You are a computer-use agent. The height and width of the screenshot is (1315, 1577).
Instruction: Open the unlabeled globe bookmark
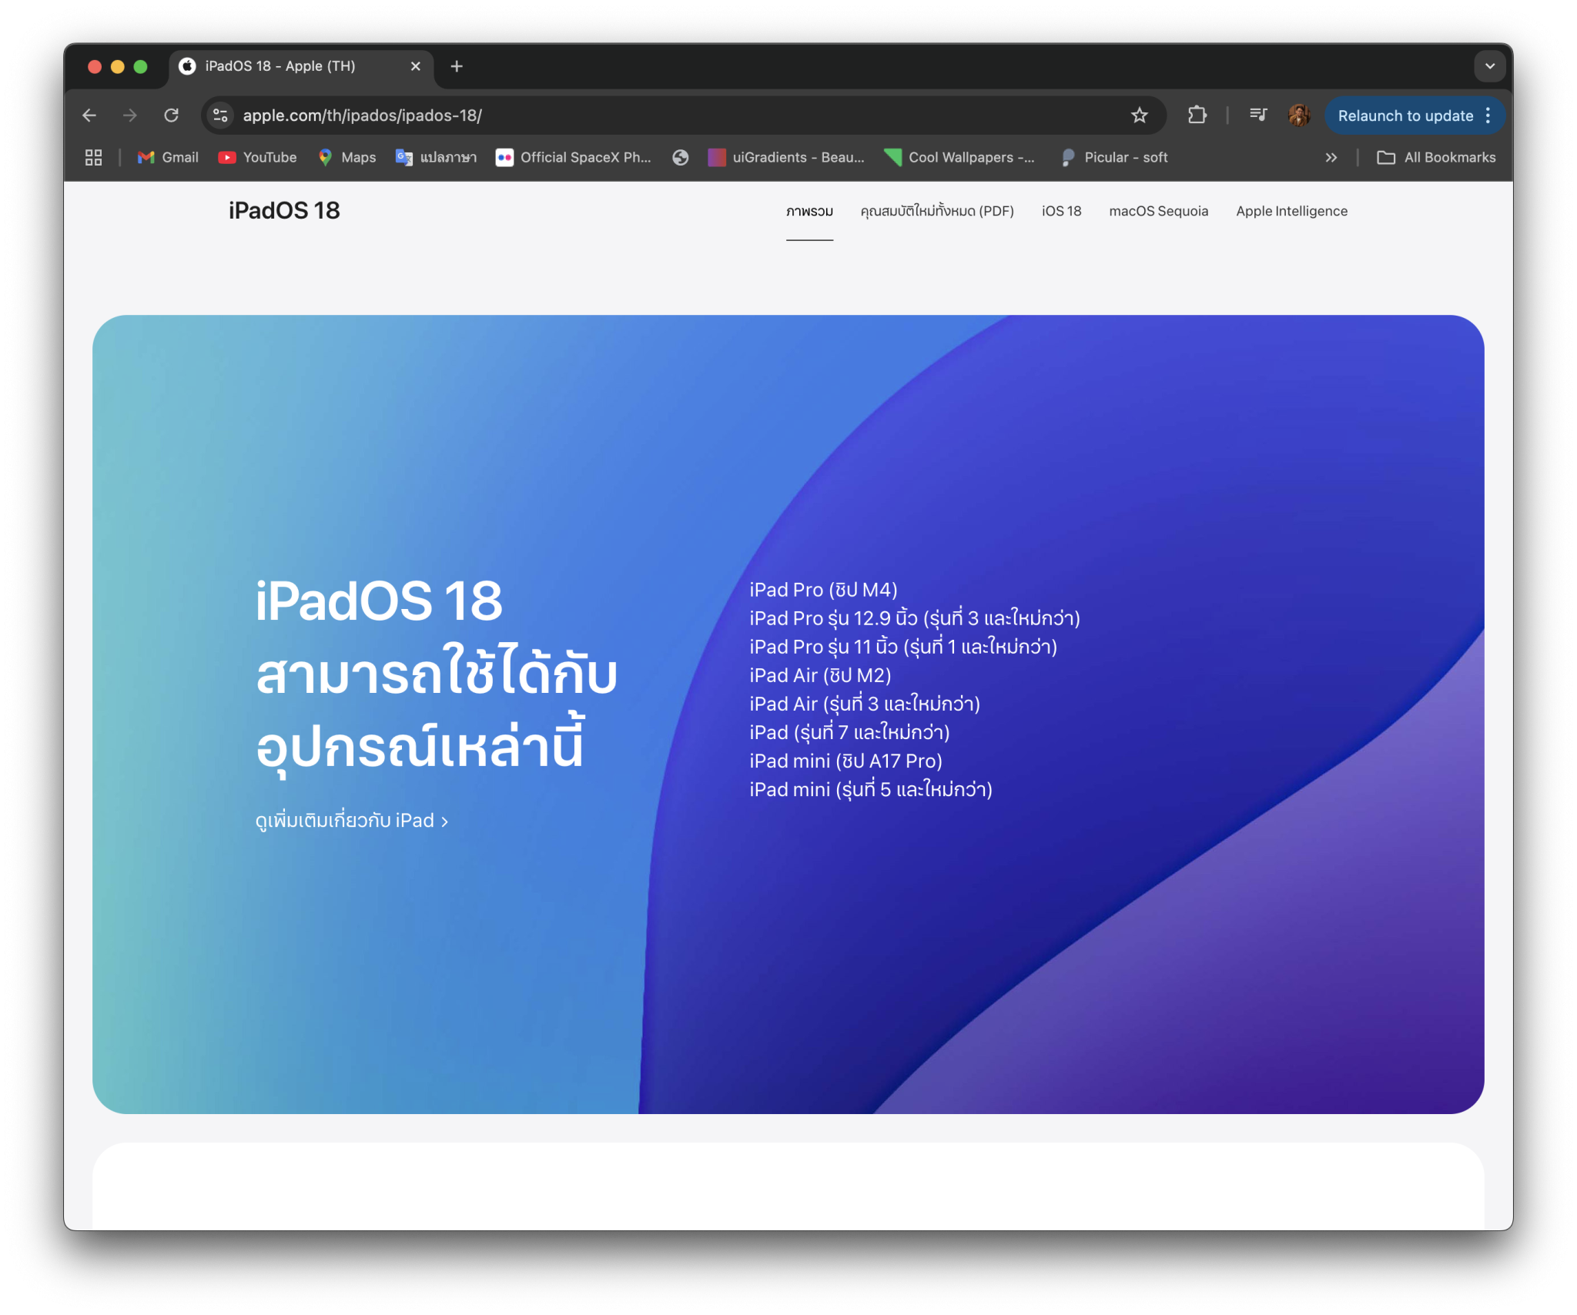click(x=680, y=158)
